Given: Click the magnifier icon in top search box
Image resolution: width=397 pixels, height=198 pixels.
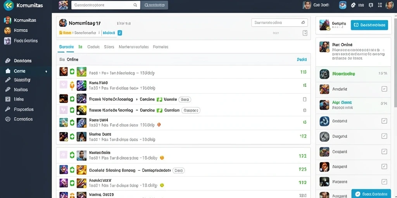Looking at the screenshot, I should tap(135, 5).
